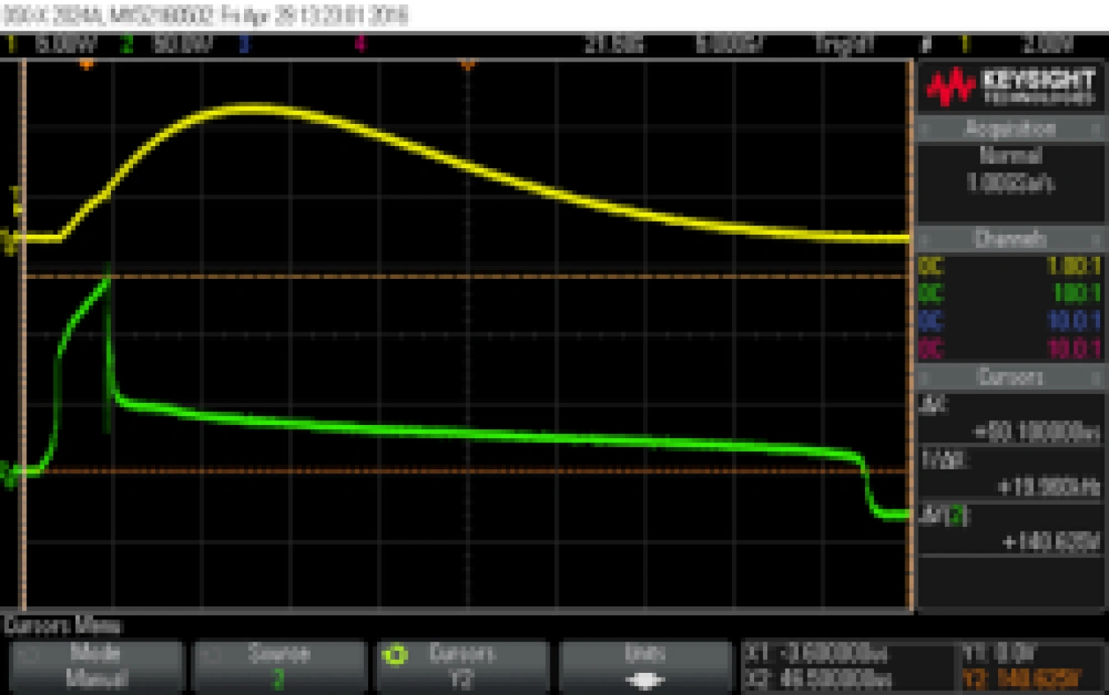Click the channel 2 indicator in status bar
Image resolution: width=1109 pixels, height=695 pixels.
(x=126, y=43)
